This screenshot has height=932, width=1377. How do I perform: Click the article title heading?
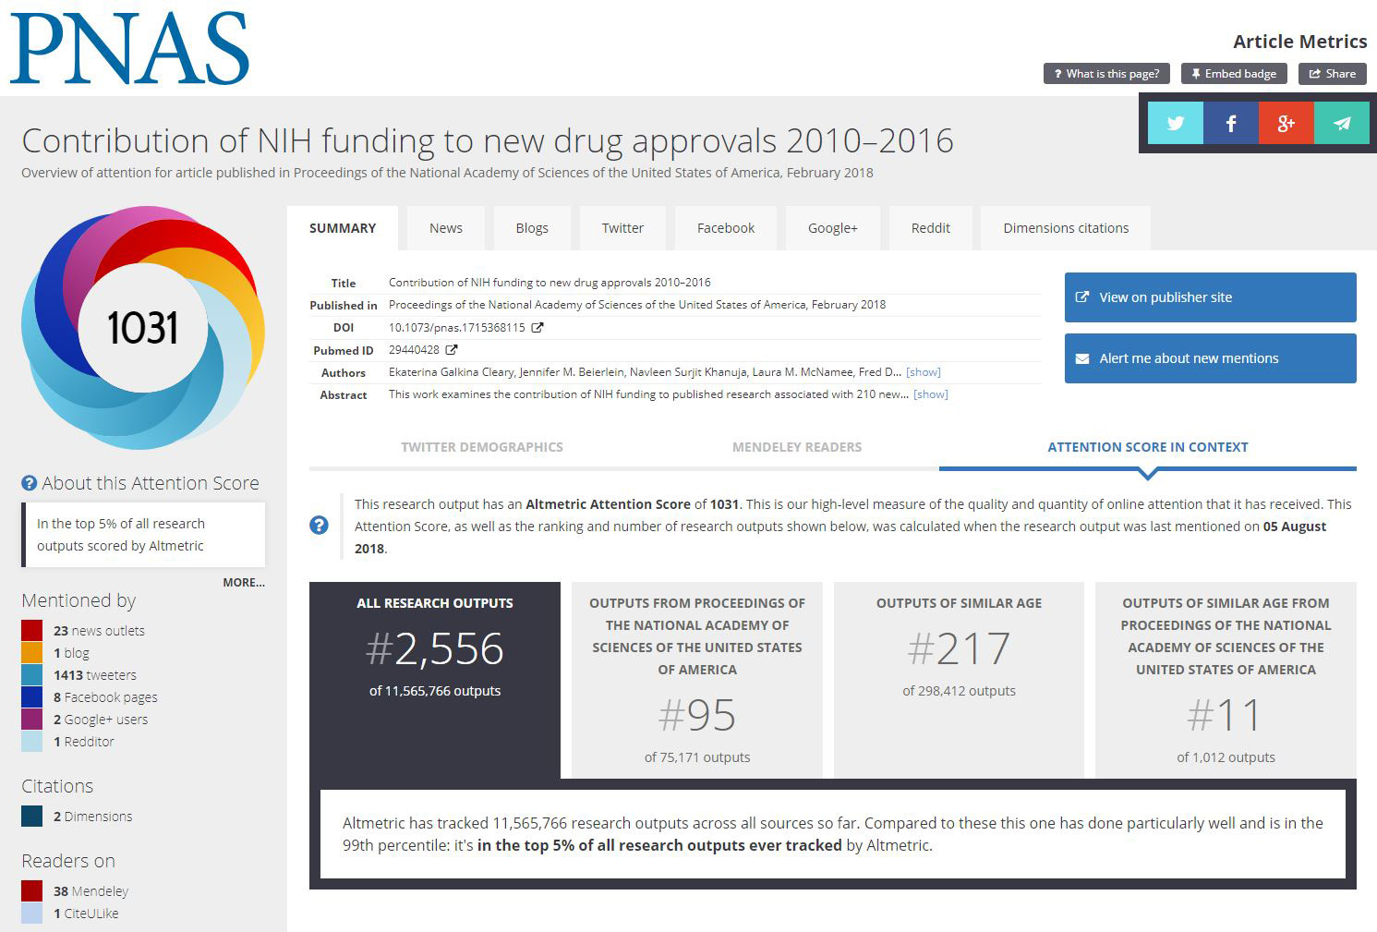[x=488, y=140]
